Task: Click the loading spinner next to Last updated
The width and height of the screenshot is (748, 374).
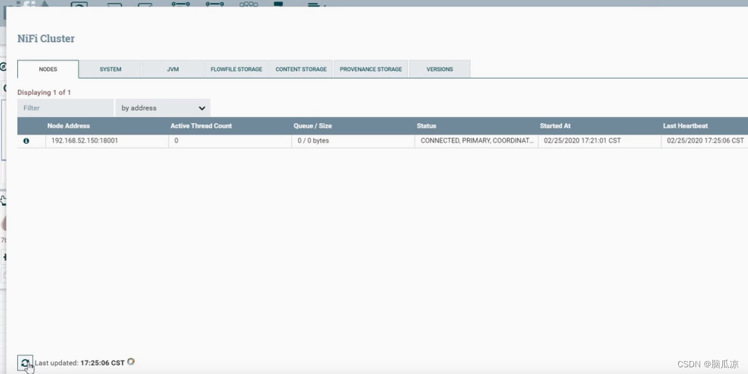Action: pos(131,362)
